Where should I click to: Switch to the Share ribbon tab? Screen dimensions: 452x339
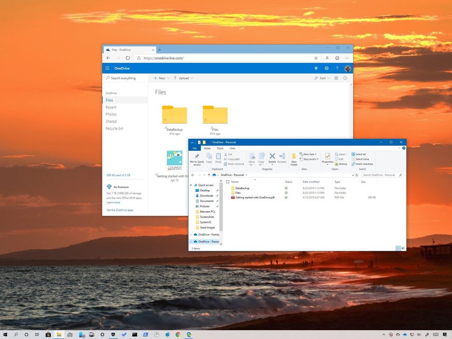coord(219,148)
